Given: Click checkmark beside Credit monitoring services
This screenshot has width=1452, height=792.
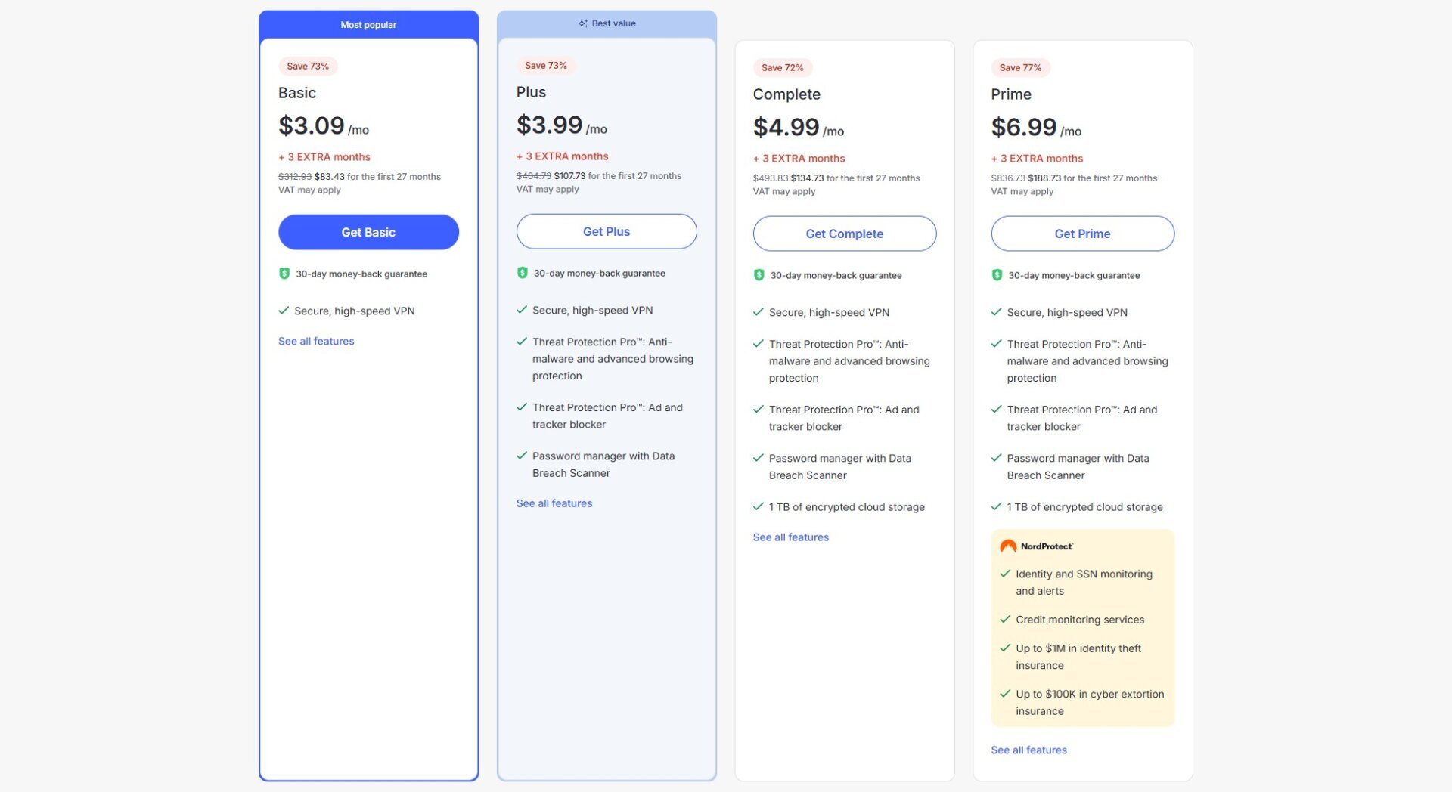Looking at the screenshot, I should pos(1006,620).
